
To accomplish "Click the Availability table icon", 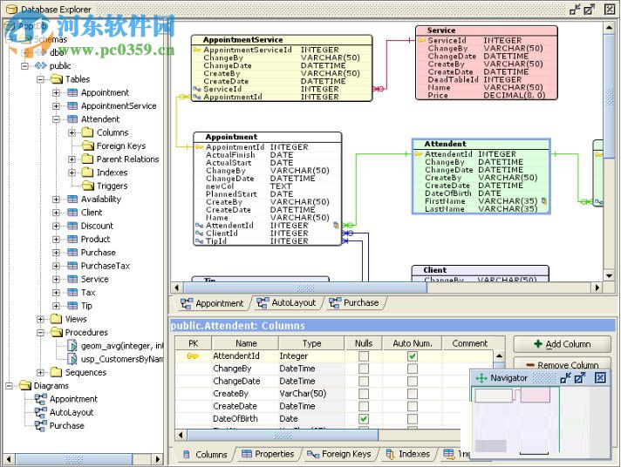I will click(72, 199).
